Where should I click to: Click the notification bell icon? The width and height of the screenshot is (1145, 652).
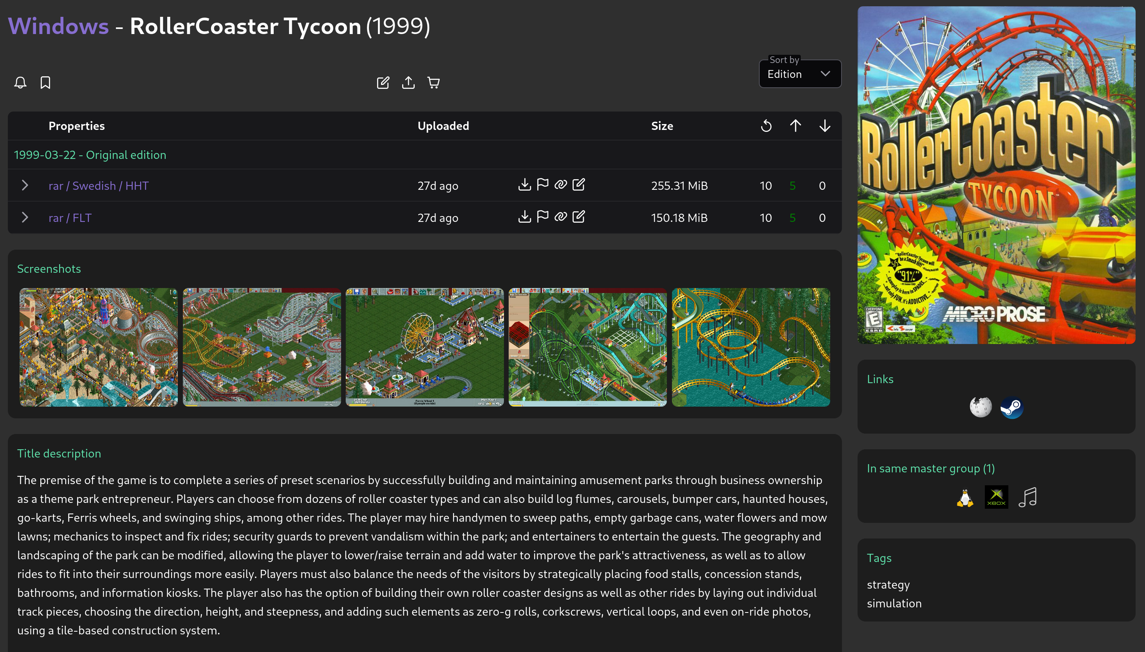point(20,83)
